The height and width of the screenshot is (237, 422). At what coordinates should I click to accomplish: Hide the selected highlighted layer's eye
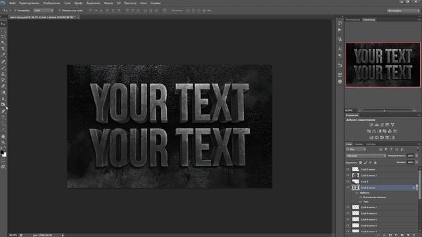[x=347, y=188]
